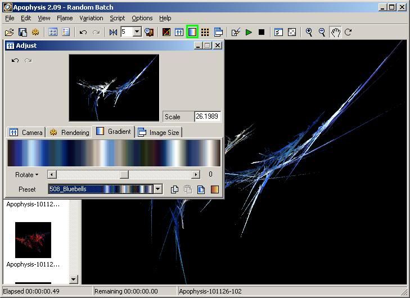This screenshot has height=298, width=410.
Task: Open the Variation menu
Action: coord(91,18)
